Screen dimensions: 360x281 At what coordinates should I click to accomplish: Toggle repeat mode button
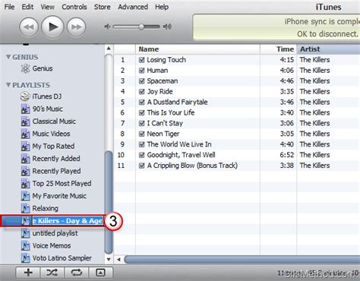point(76,273)
